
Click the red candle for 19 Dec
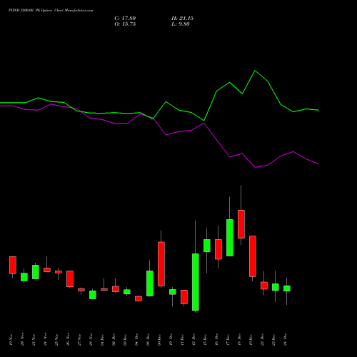tap(253, 256)
